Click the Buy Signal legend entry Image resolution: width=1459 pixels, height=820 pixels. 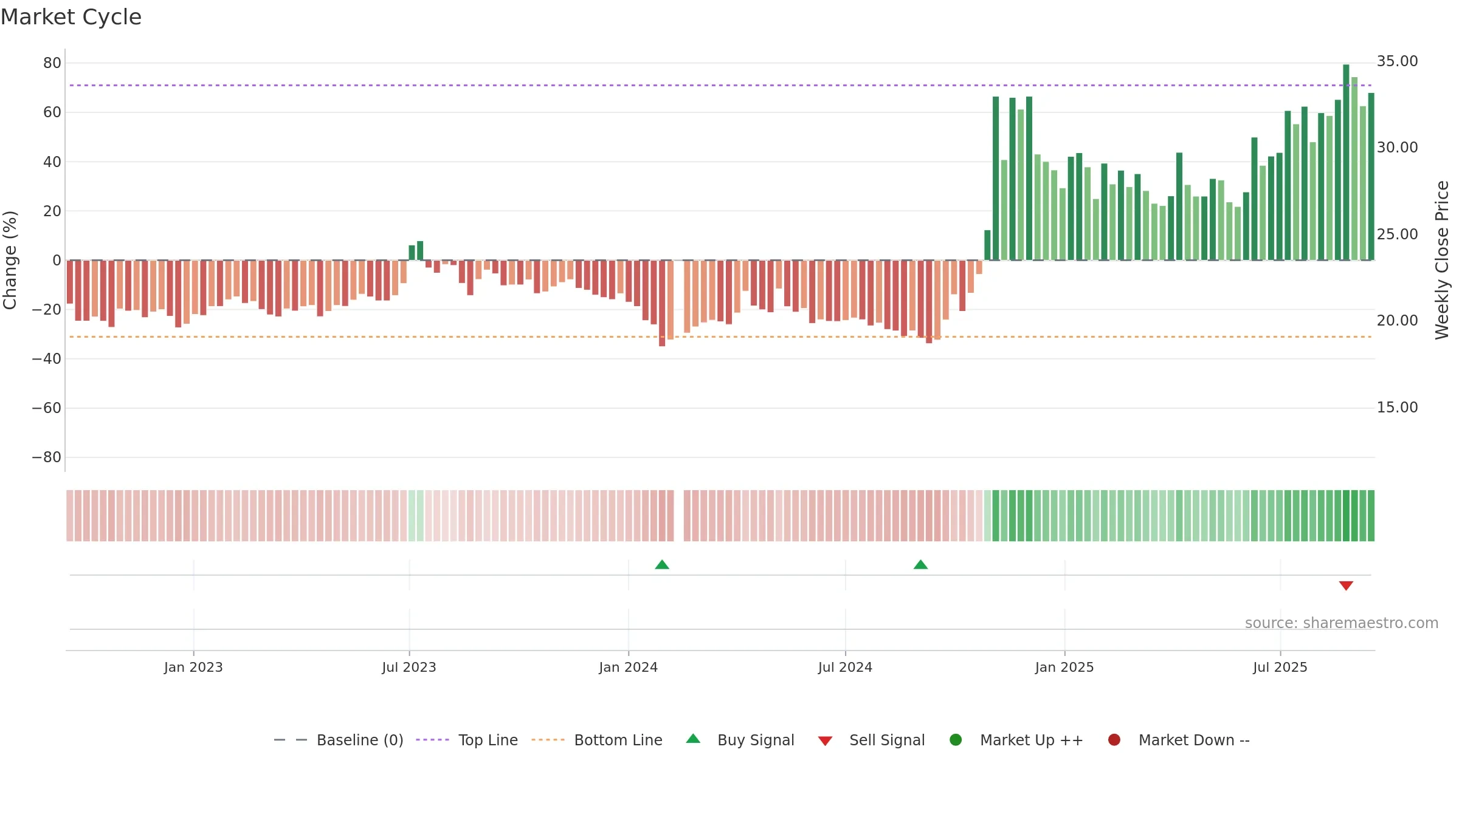pyautogui.click(x=740, y=740)
